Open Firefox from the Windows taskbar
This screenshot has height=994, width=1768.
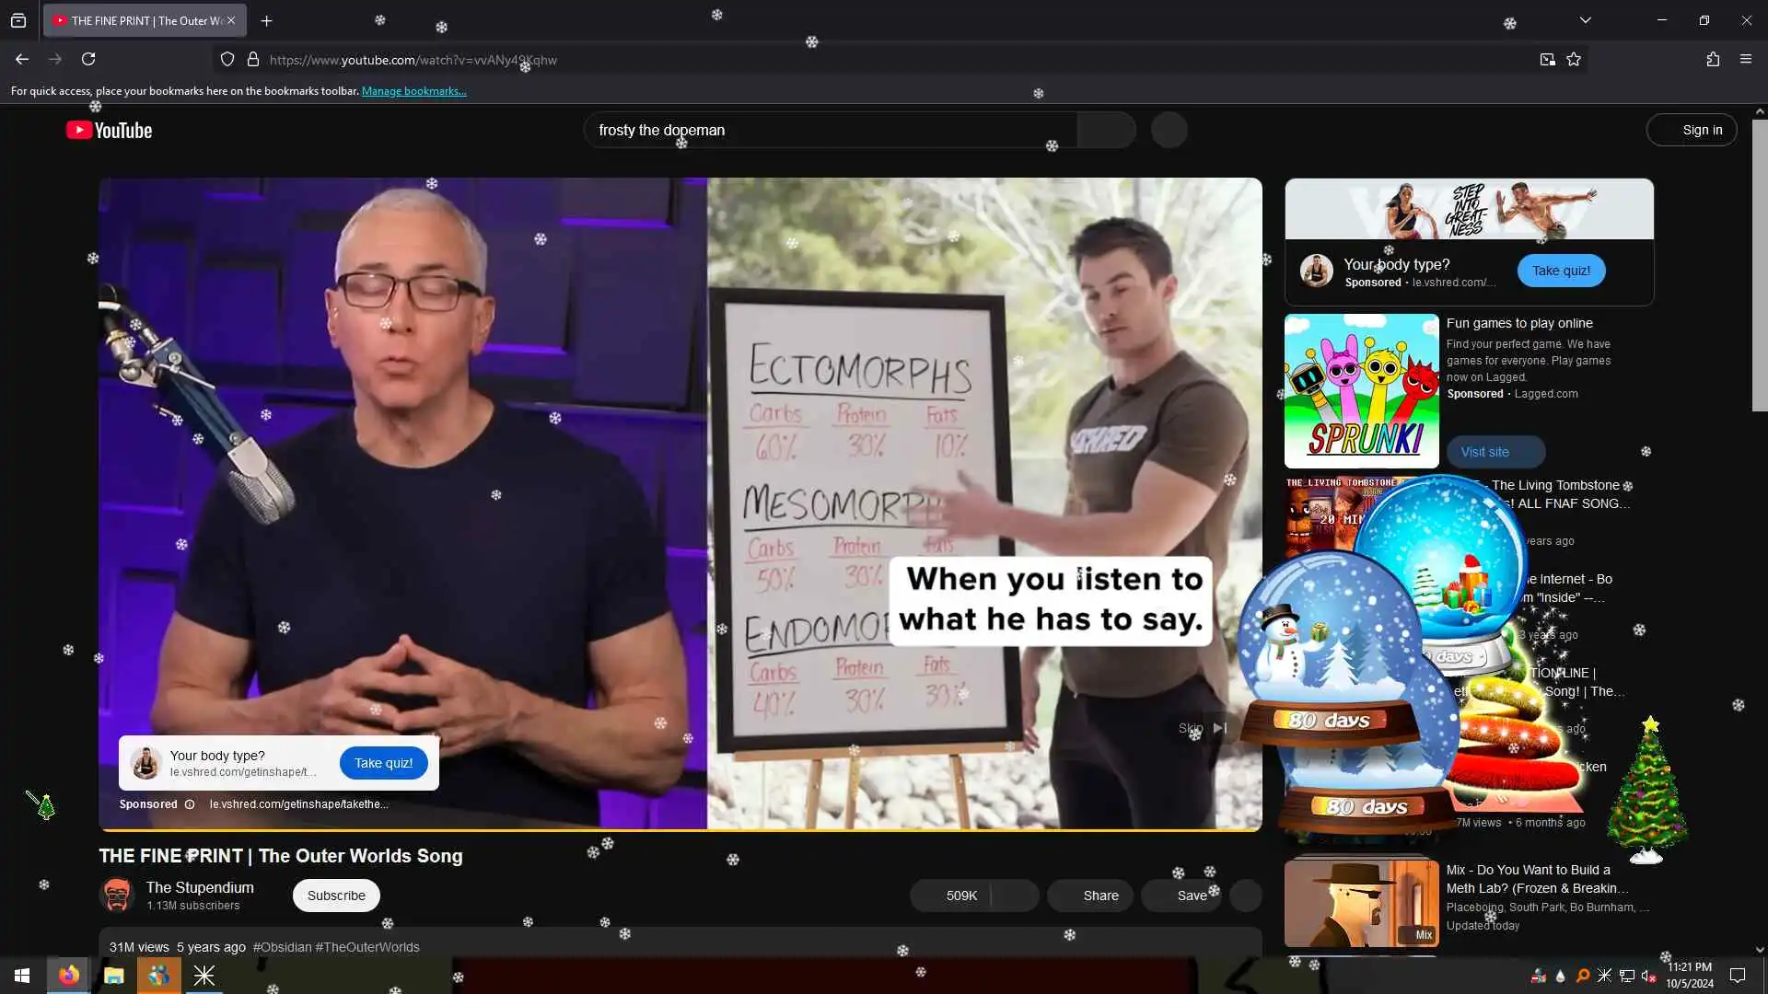click(69, 976)
